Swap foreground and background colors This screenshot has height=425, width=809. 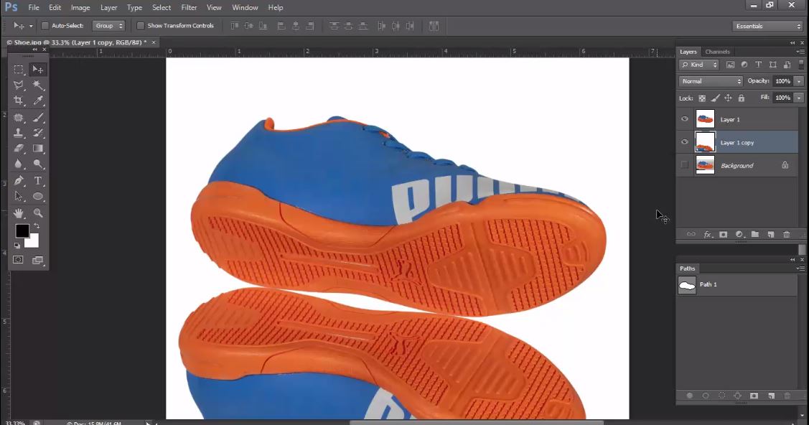[37, 226]
